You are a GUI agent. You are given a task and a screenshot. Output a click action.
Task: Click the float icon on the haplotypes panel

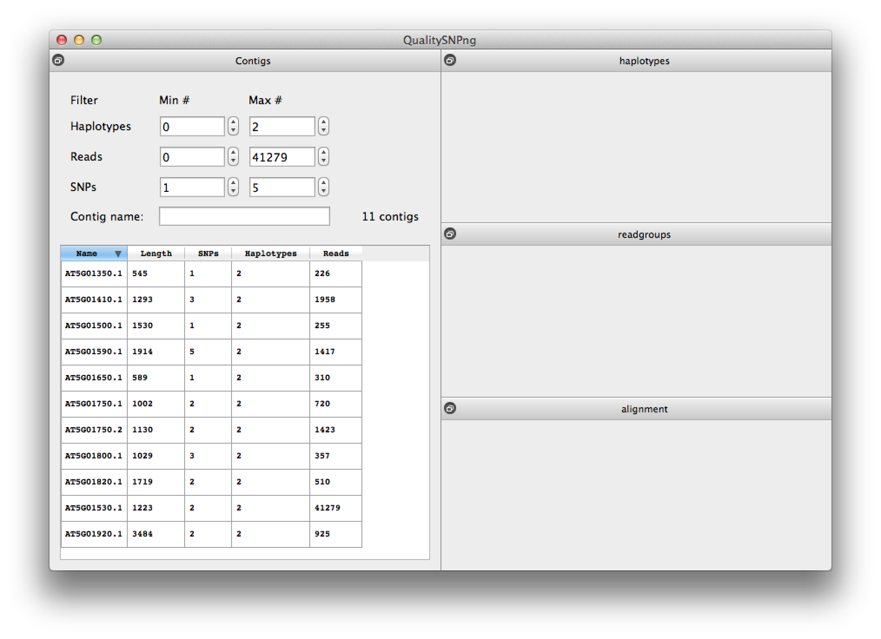450,60
